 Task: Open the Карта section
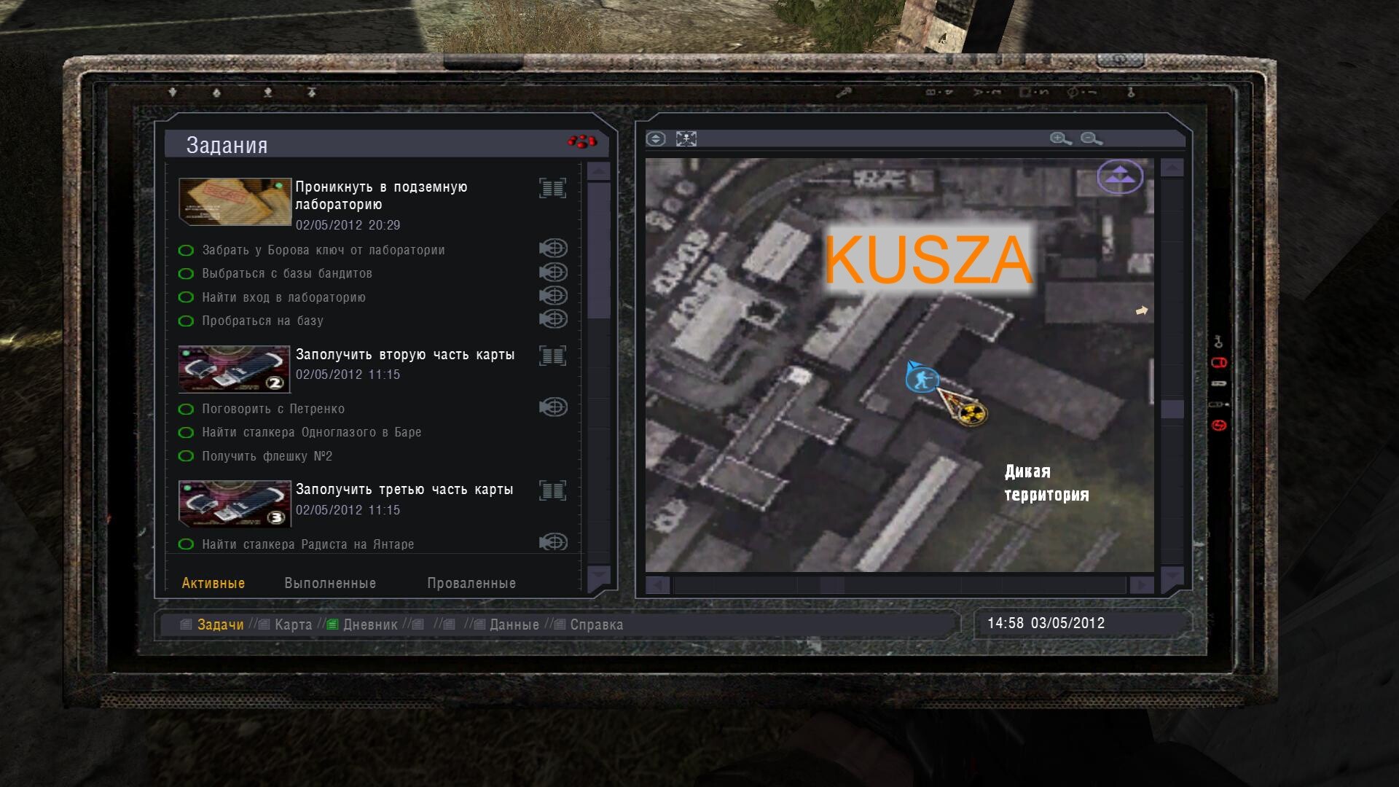coord(293,624)
